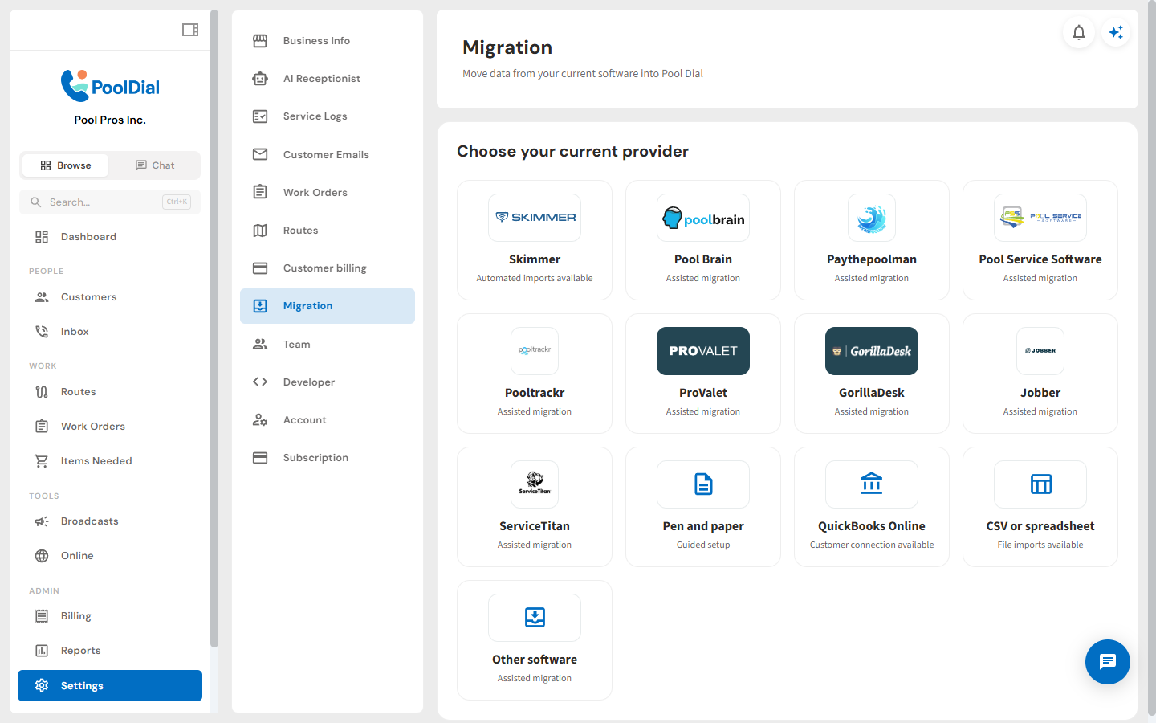The image size is (1156, 723).
Task: Select the Pooltrackr logo
Action: click(535, 351)
